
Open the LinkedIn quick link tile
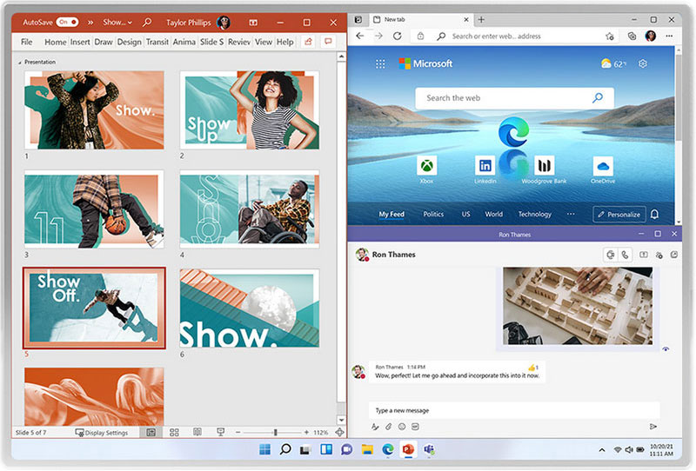(485, 166)
